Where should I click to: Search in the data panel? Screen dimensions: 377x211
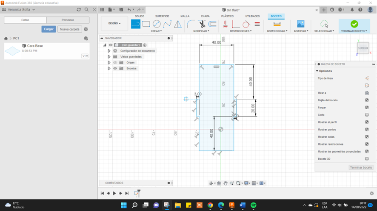[86, 10]
